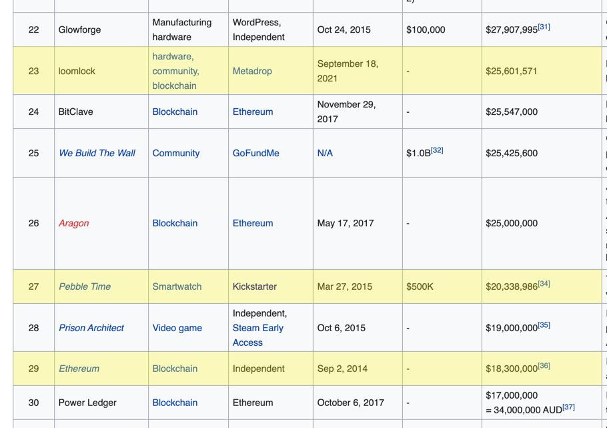Image resolution: width=607 pixels, height=428 pixels.
Task: Click N/A link in We Build The Wall row
Action: (325, 153)
